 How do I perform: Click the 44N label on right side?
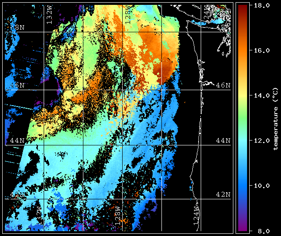(223, 141)
